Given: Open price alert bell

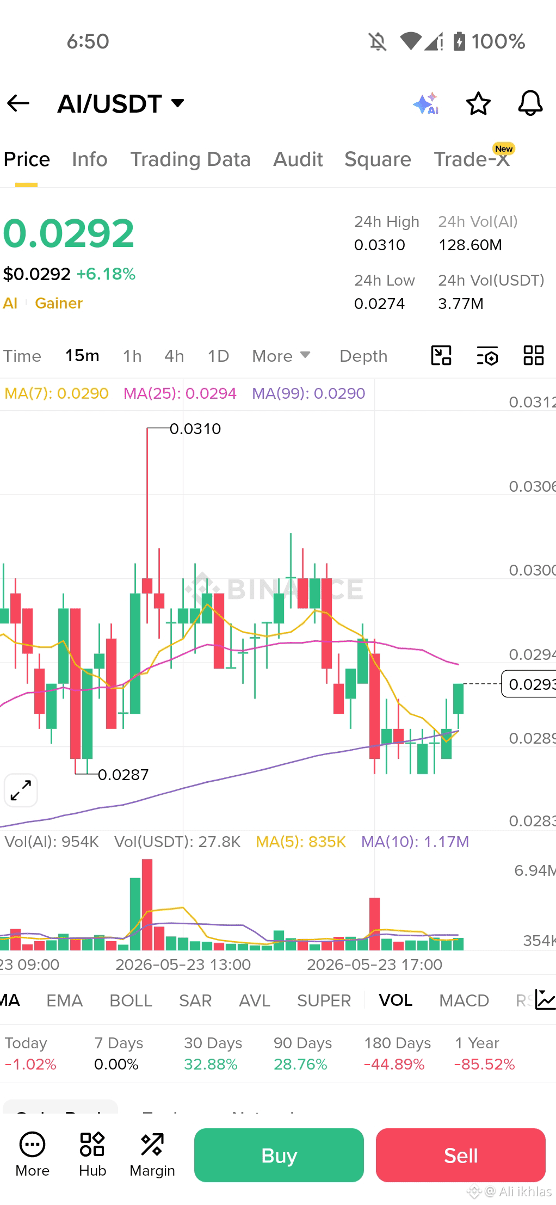Looking at the screenshot, I should click(x=530, y=103).
